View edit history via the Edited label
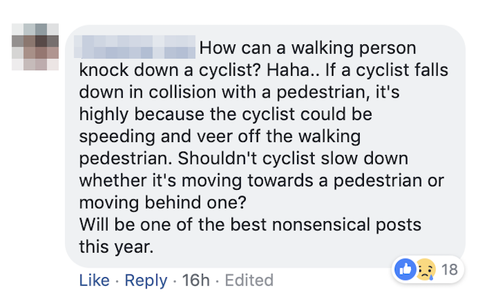This screenshot has width=478, height=297. [248, 280]
